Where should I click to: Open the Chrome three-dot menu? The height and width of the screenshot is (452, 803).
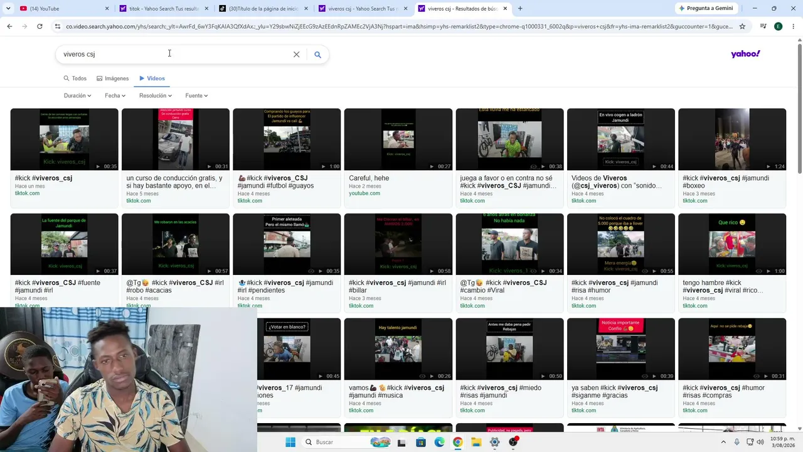coord(793,26)
